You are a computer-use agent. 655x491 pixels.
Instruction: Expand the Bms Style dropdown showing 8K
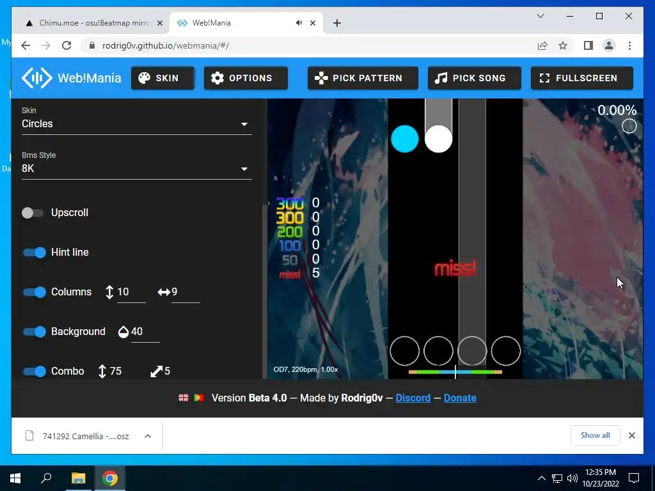(x=137, y=169)
